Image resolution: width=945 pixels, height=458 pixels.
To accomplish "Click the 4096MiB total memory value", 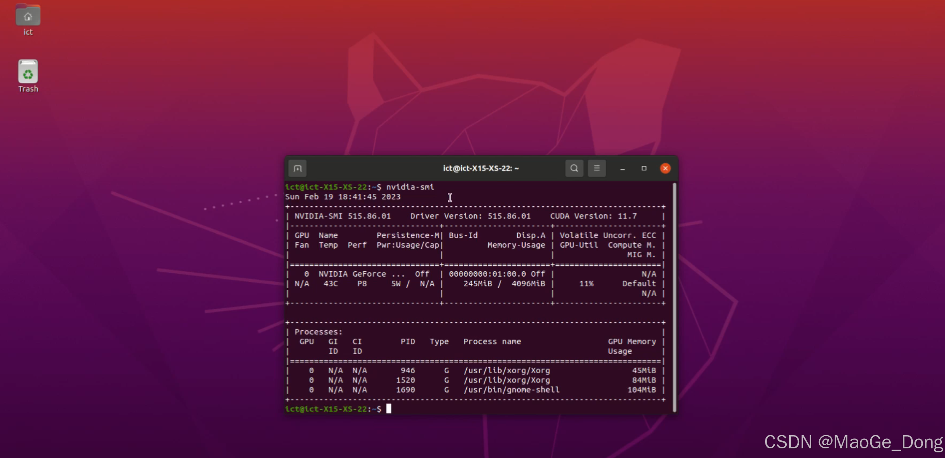I will click(x=528, y=284).
